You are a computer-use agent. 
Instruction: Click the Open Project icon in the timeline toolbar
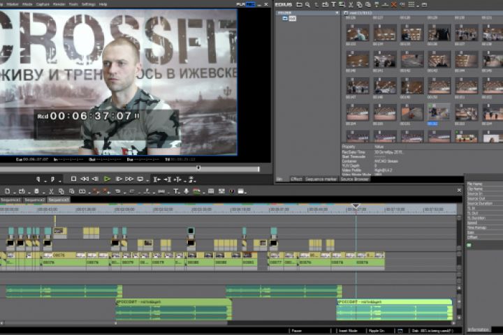[x=22, y=191]
